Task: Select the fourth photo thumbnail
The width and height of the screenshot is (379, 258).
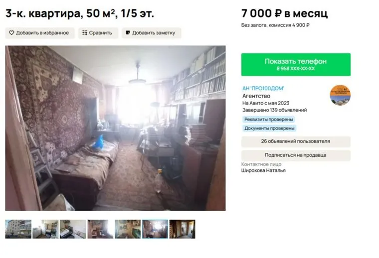Action: click(x=100, y=229)
